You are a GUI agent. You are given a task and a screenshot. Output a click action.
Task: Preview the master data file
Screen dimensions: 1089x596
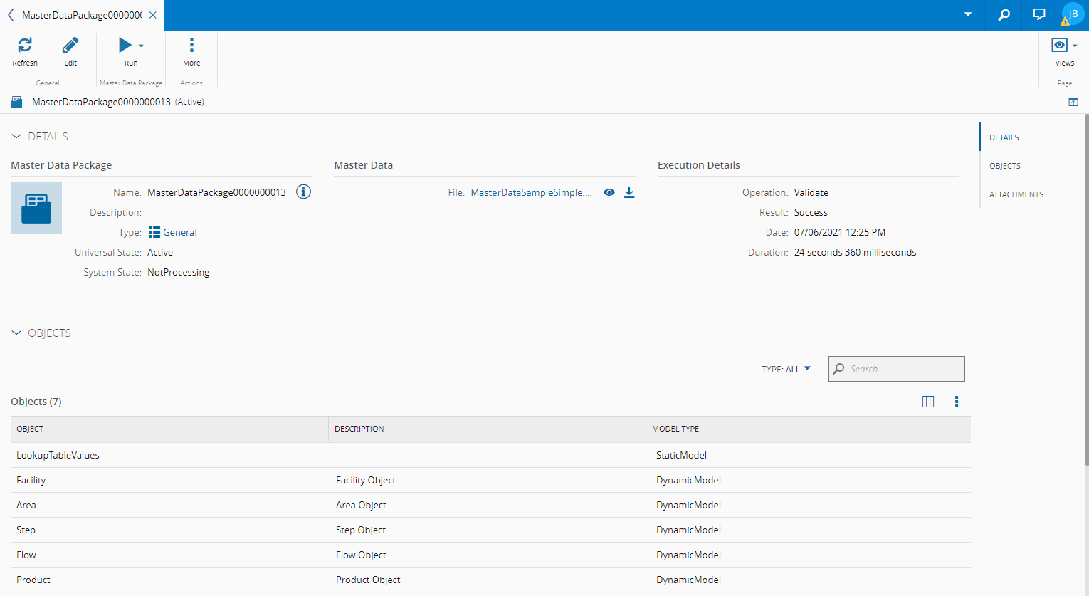coord(609,192)
